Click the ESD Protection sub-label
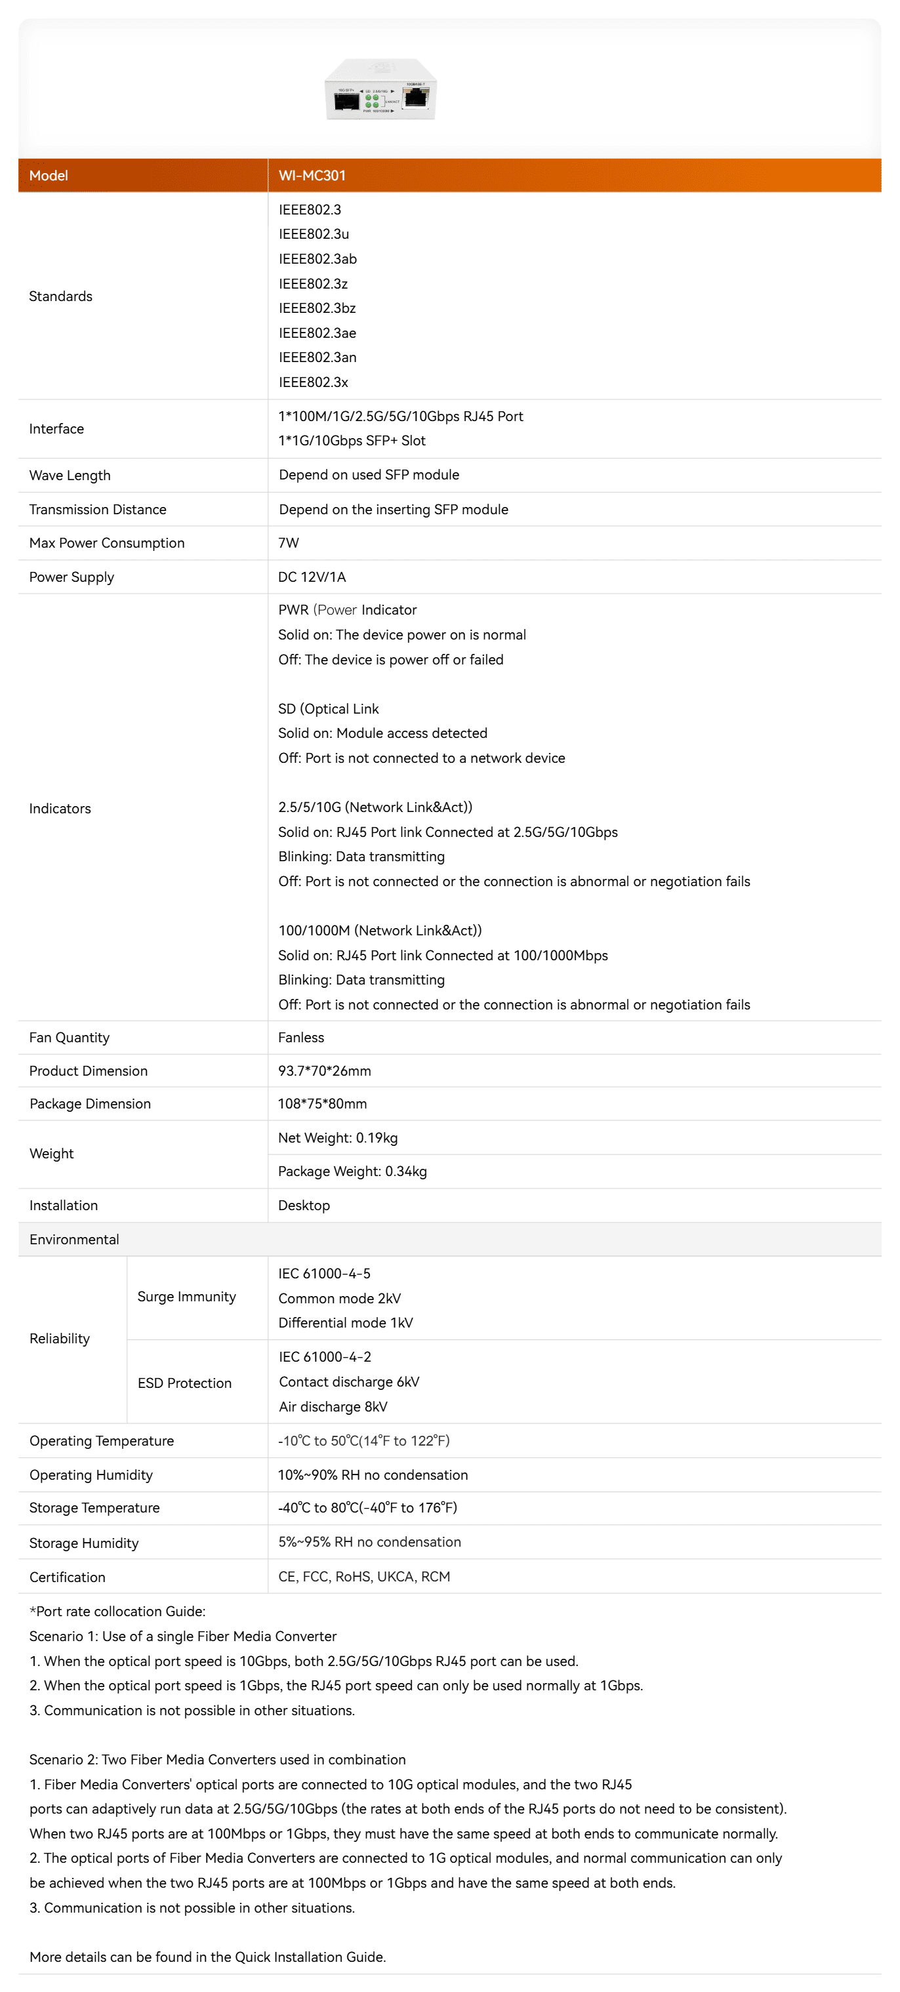The width and height of the screenshot is (900, 1992). (184, 1383)
